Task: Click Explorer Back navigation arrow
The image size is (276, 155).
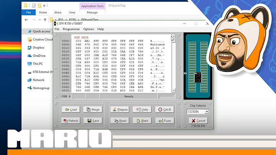Action: pos(26,20)
